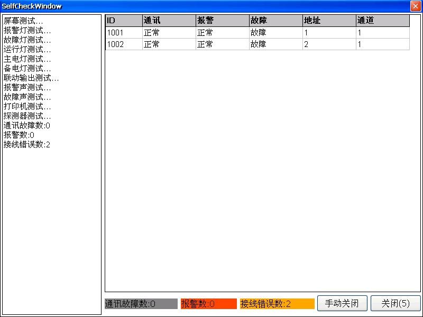Select the ID cell 1001
Image resolution: width=423 pixels, height=317 pixels.
[124, 33]
